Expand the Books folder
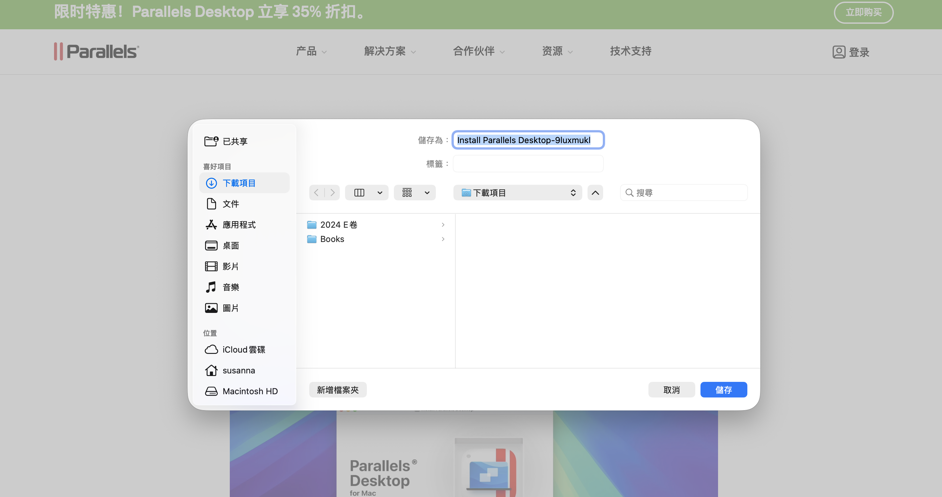The width and height of the screenshot is (942, 497). point(332,239)
